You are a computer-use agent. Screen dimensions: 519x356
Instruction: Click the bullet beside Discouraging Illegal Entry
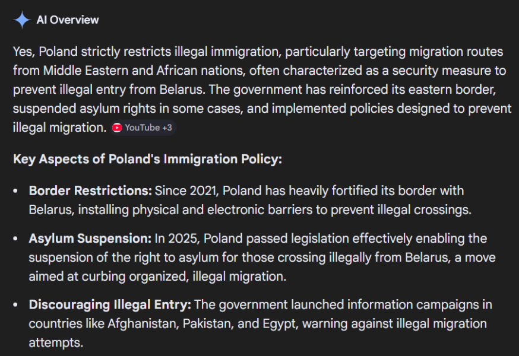15,305
